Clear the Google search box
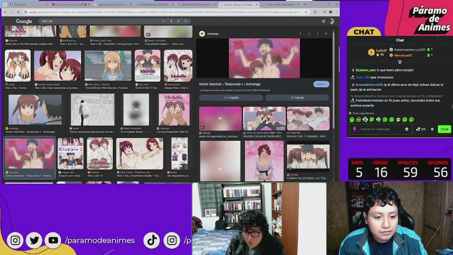Viewport: 453px width, 255px height. point(163,21)
